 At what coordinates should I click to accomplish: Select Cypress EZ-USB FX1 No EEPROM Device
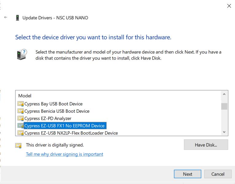click(x=65, y=126)
